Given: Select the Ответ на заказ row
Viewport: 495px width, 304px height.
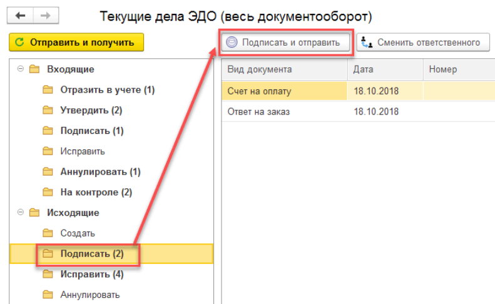Looking at the screenshot, I should click(359, 111).
